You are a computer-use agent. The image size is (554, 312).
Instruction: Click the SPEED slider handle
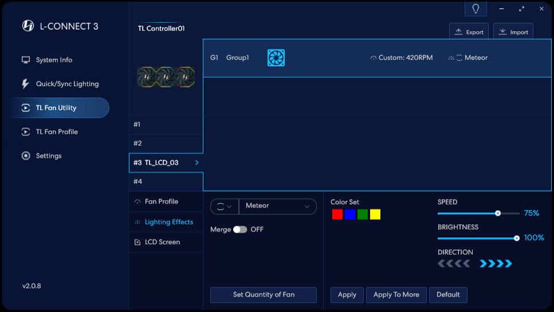[x=498, y=213]
